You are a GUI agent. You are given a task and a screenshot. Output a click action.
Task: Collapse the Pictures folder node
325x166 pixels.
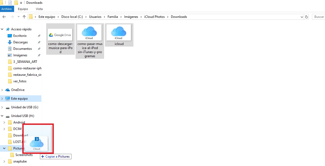tap(4, 148)
